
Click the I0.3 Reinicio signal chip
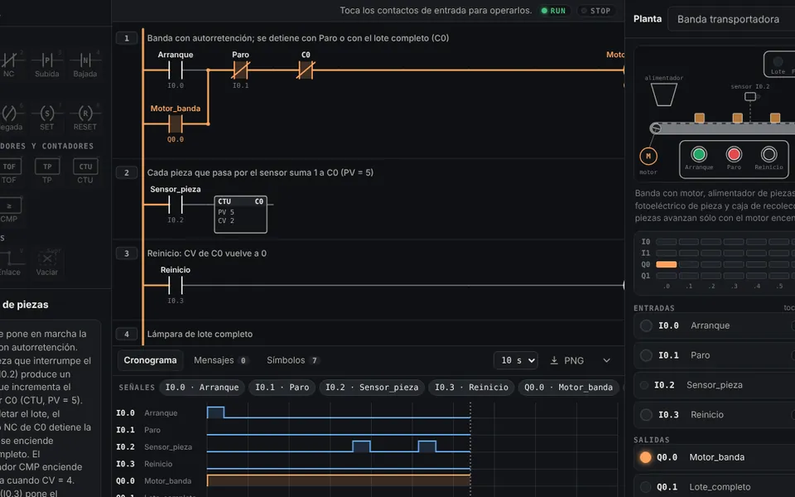(471, 388)
